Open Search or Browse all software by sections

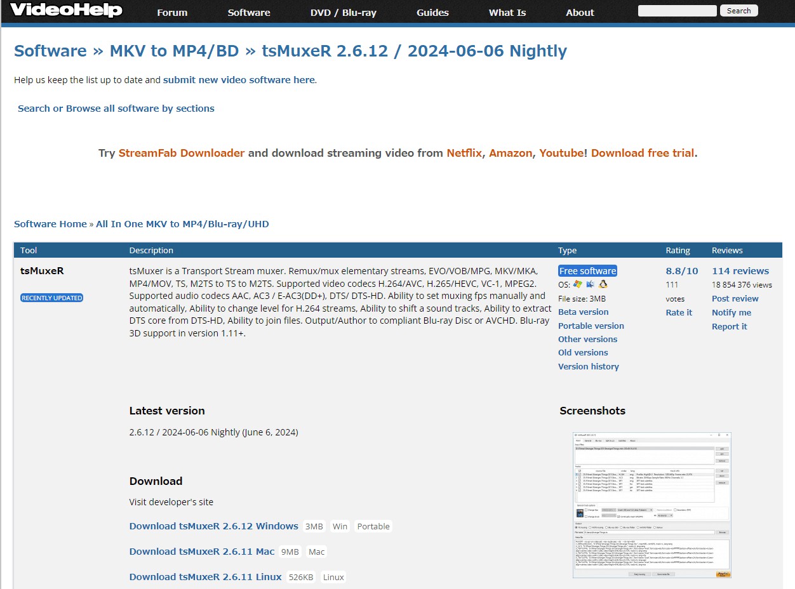coord(116,109)
